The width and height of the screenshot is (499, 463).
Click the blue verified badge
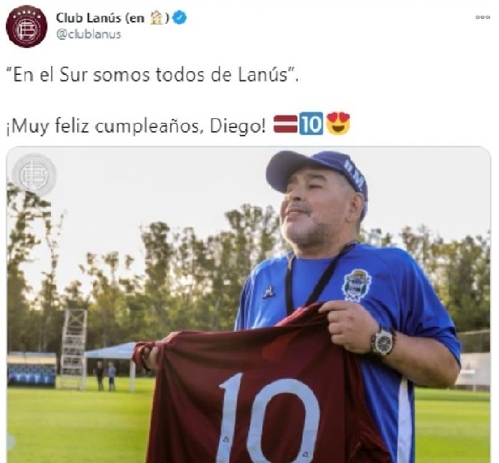pos(180,18)
